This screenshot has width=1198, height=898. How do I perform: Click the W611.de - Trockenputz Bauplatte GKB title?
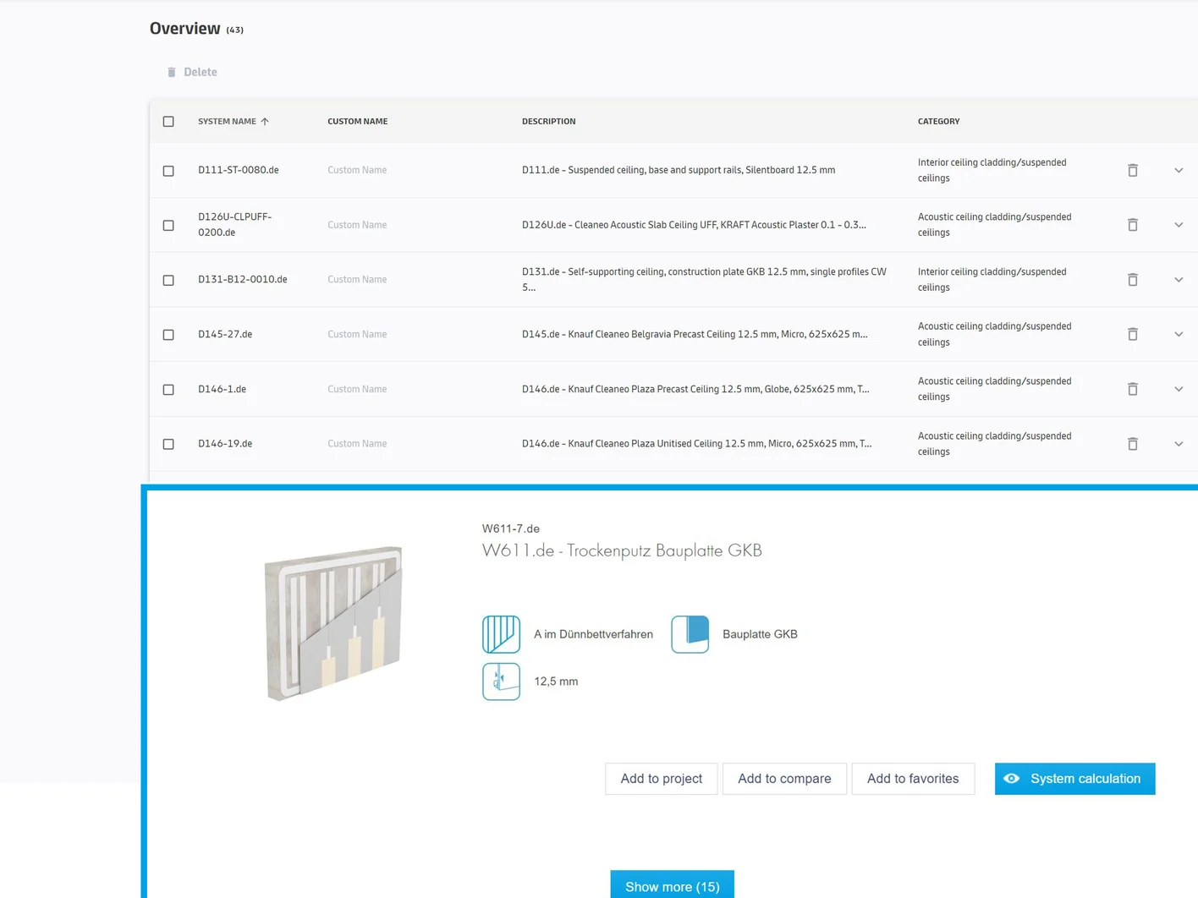click(622, 550)
